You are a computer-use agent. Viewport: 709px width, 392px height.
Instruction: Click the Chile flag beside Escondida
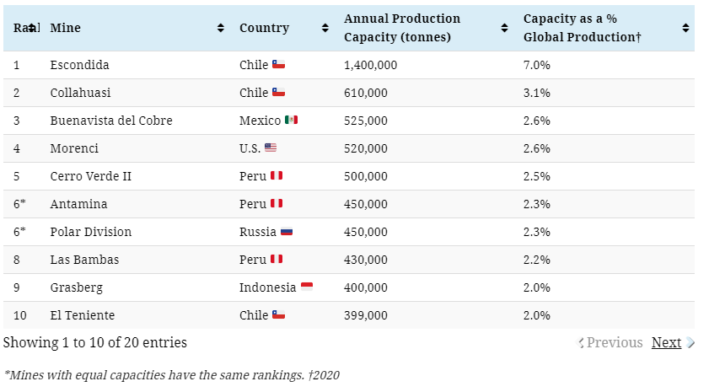(278, 65)
